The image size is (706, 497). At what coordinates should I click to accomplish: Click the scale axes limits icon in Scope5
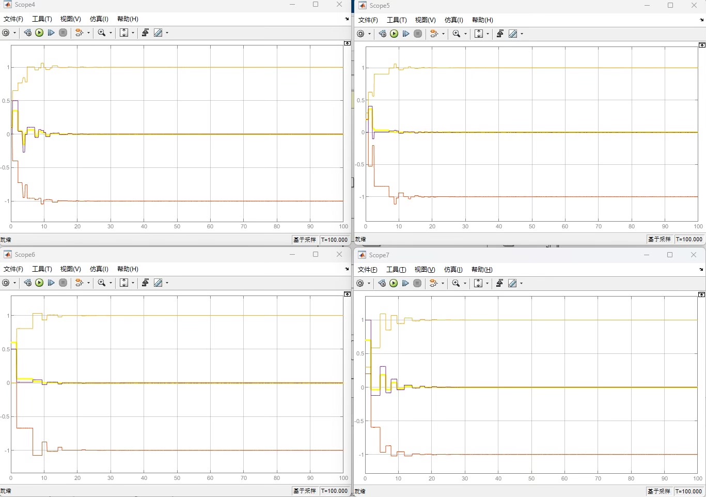click(x=479, y=34)
